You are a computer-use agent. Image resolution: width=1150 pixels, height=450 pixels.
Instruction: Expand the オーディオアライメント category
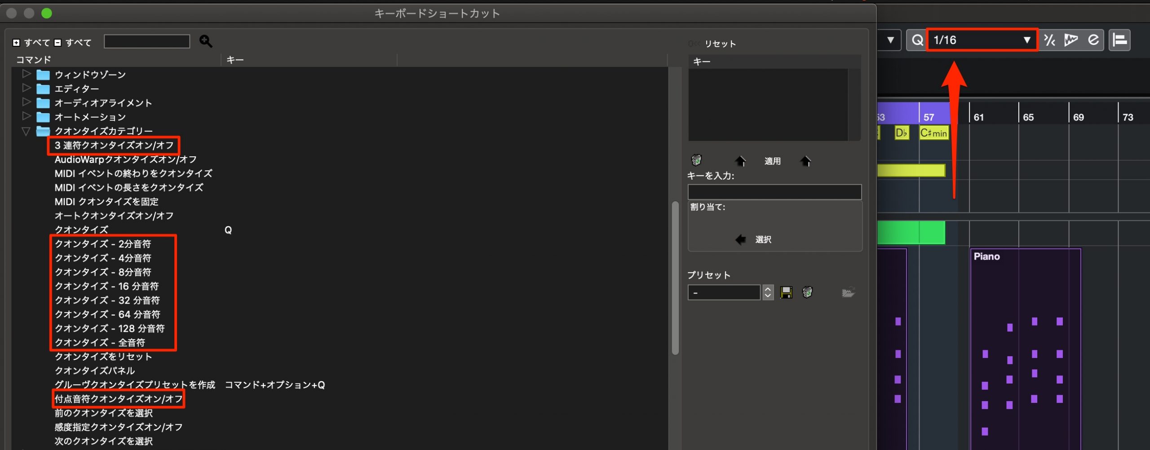27,102
